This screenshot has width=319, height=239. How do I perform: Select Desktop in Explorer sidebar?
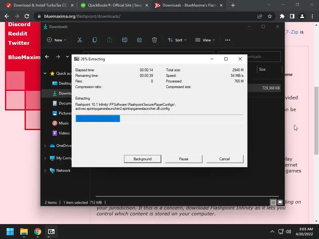tap(62, 83)
